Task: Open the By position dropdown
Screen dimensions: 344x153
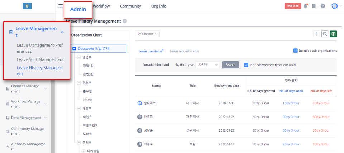Action: point(147,34)
